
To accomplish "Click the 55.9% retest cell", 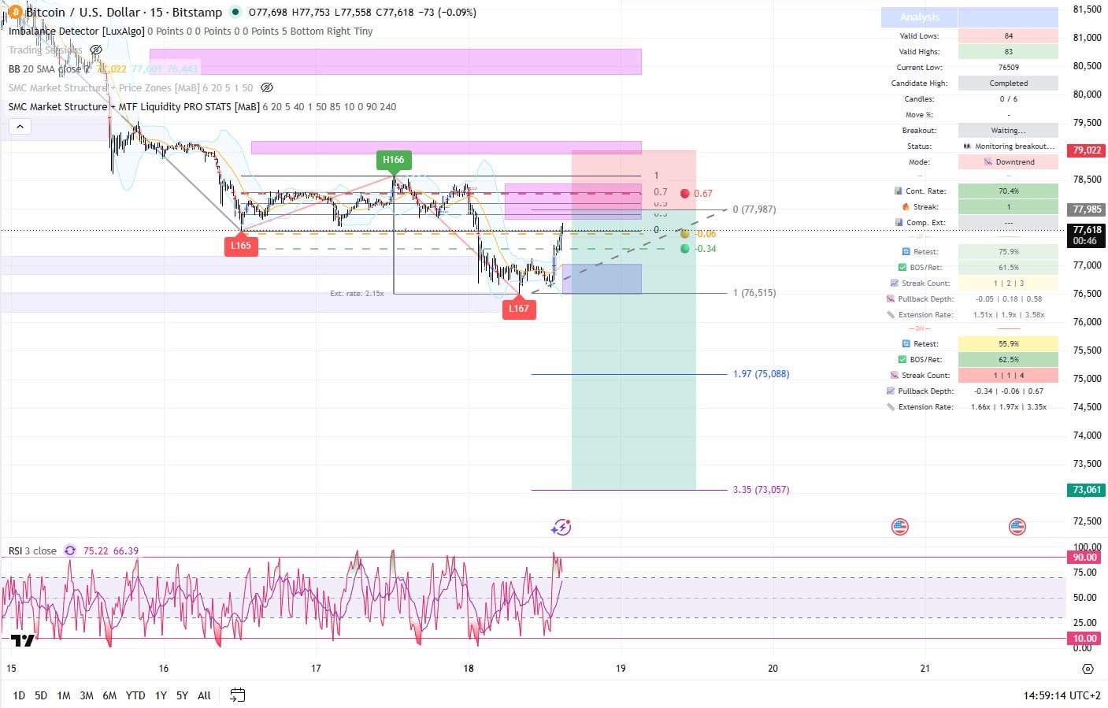I will pos(1008,343).
